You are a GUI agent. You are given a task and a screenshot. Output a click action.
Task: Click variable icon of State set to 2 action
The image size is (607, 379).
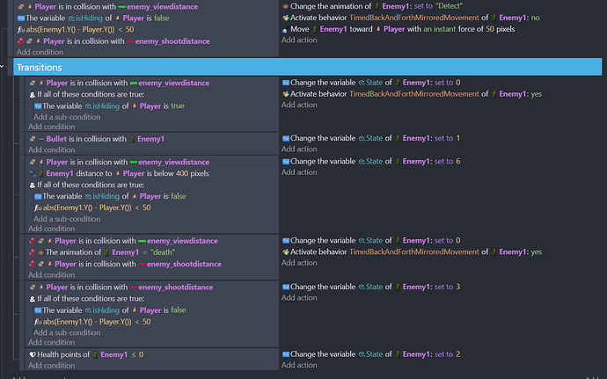pos(285,354)
